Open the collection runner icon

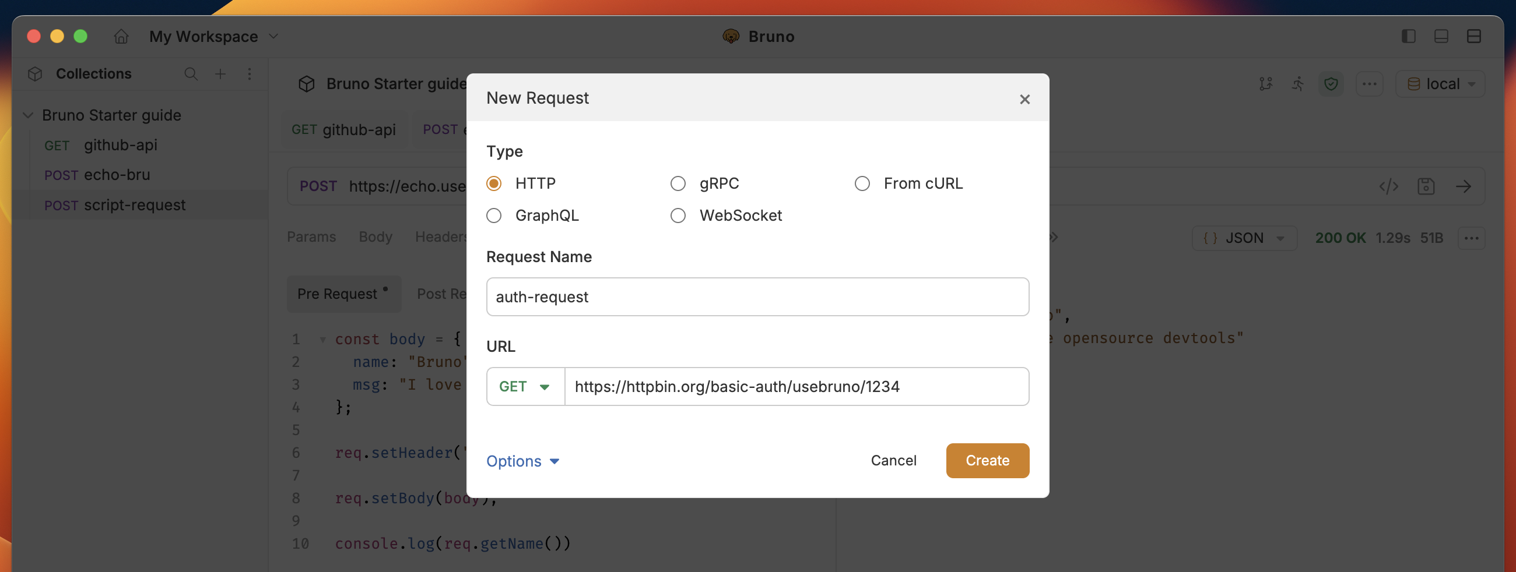tap(1298, 84)
